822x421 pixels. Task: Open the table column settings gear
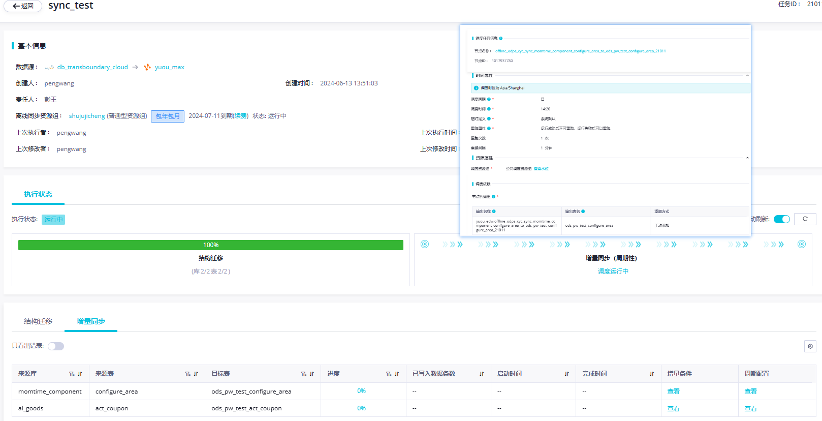coord(810,346)
